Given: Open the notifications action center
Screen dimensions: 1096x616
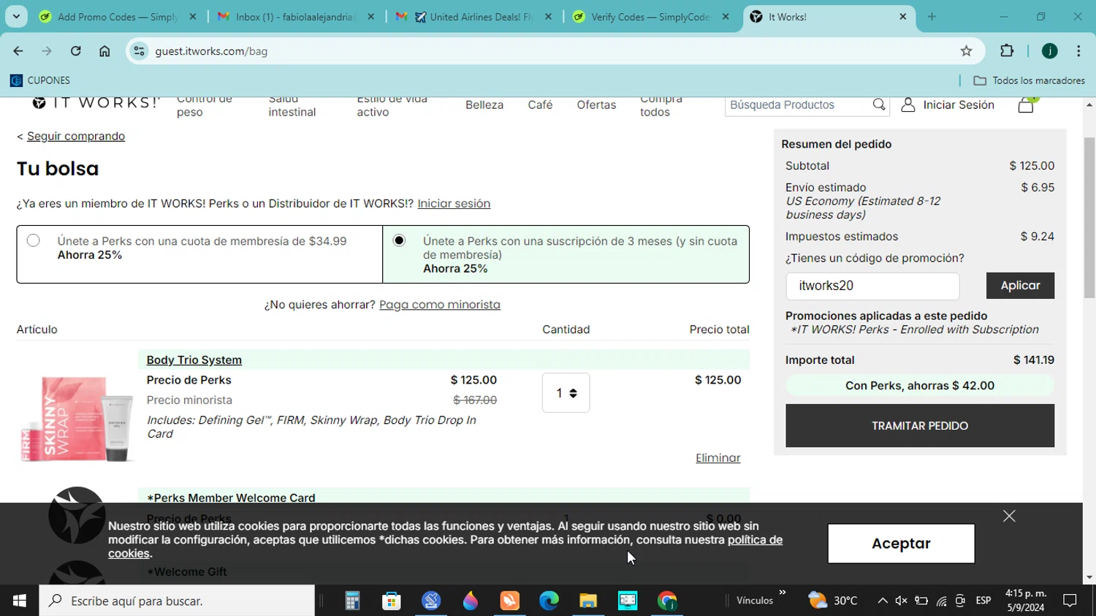Looking at the screenshot, I should pyautogui.click(x=1070, y=601).
